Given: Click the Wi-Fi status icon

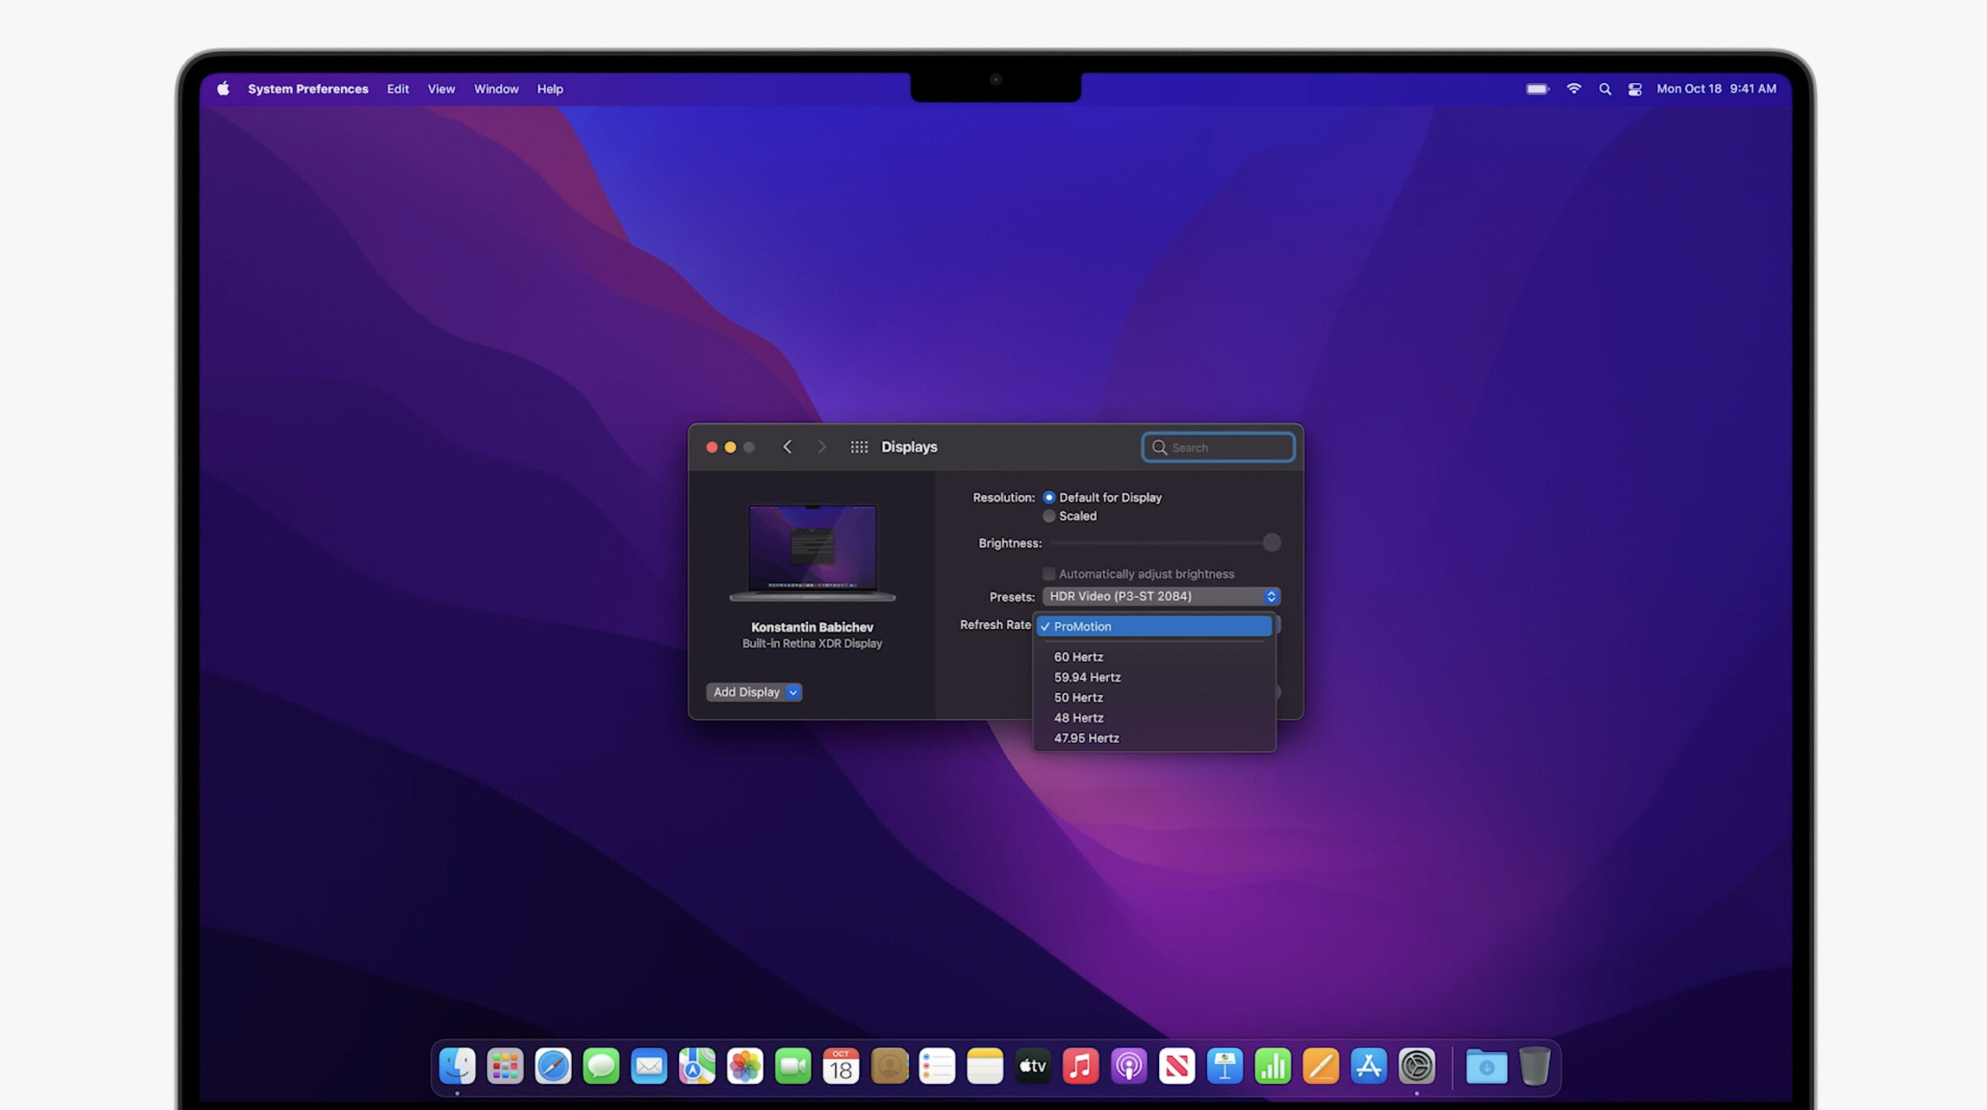Looking at the screenshot, I should (1573, 89).
